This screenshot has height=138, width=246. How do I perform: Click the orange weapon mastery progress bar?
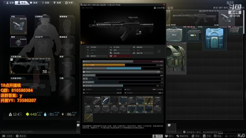coord(123,65)
